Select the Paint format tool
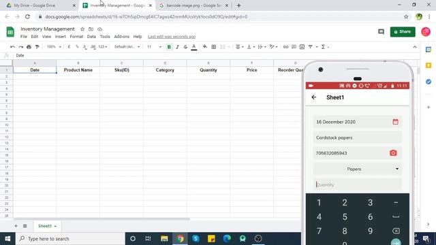 pyautogui.click(x=37, y=47)
